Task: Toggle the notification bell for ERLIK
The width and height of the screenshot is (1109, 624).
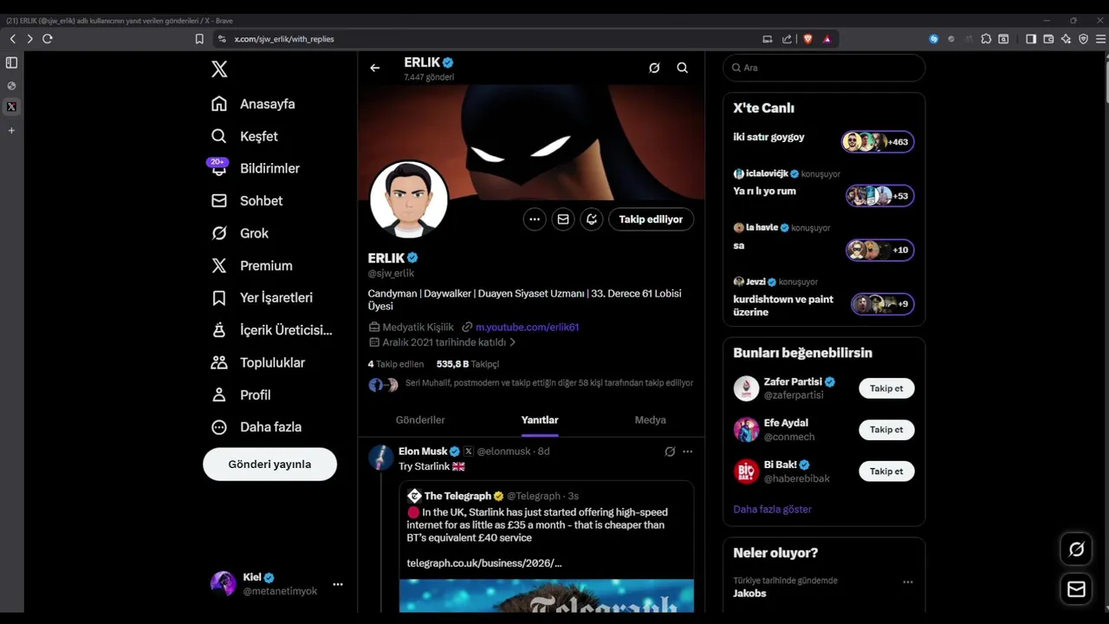Action: [x=592, y=219]
